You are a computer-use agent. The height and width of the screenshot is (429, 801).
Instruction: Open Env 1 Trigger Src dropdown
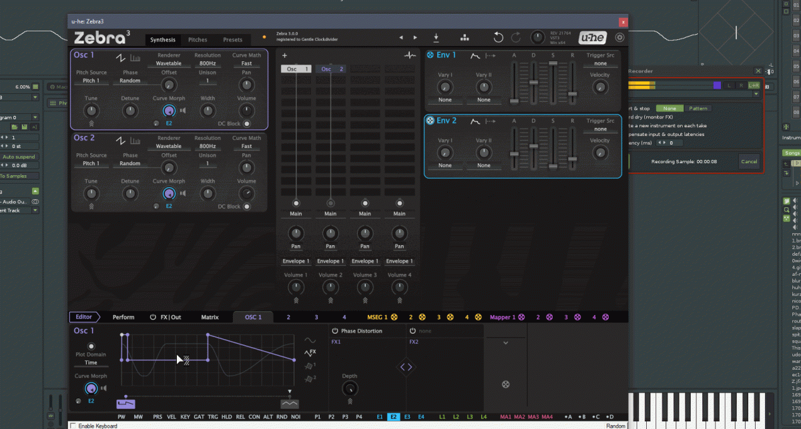(x=600, y=64)
